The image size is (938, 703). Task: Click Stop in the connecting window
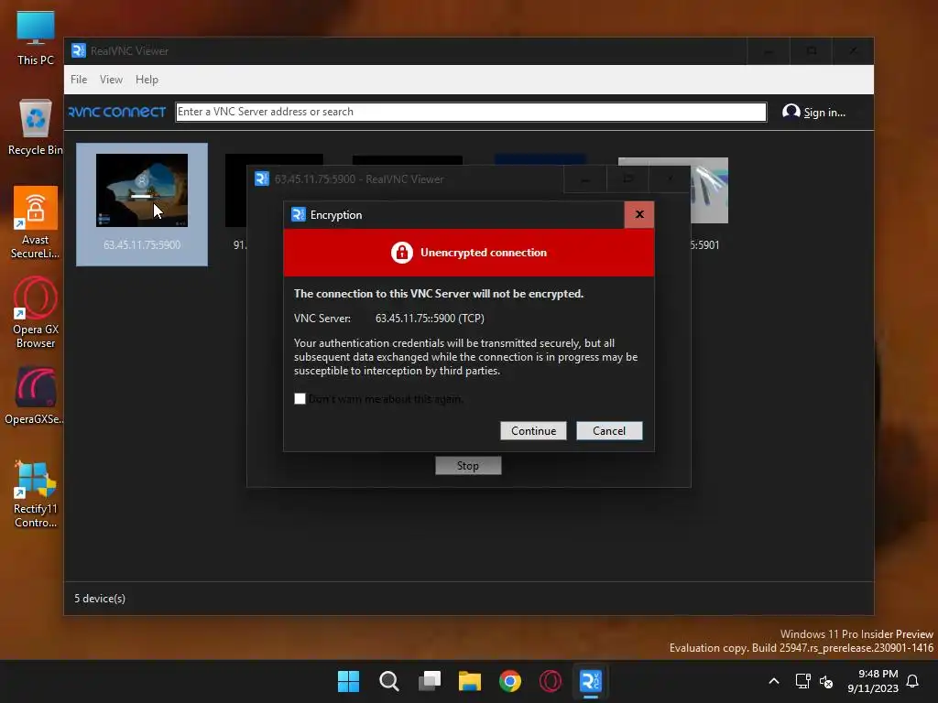(468, 465)
